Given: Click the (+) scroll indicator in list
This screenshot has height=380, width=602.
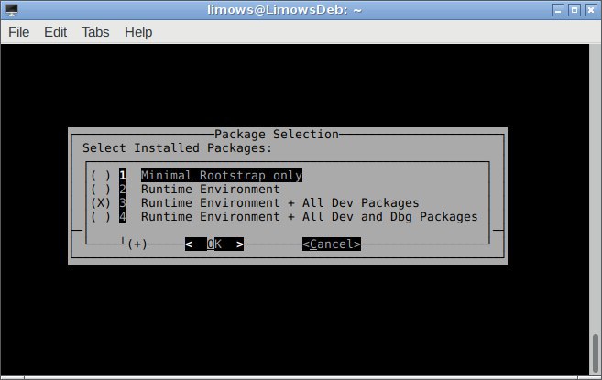Looking at the screenshot, I should (x=137, y=244).
